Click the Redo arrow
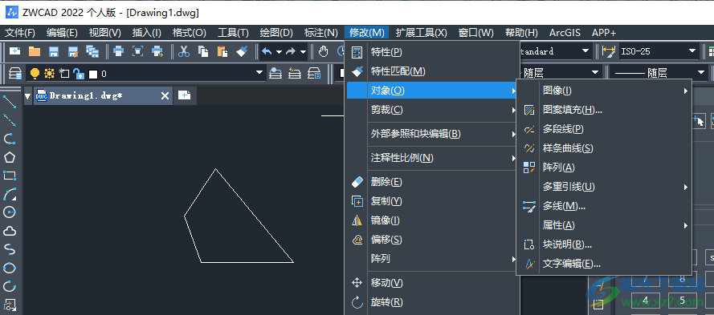The height and width of the screenshot is (315, 714). pos(291,51)
